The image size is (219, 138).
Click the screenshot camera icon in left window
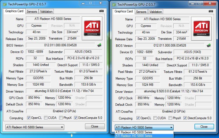[x=102, y=11]
